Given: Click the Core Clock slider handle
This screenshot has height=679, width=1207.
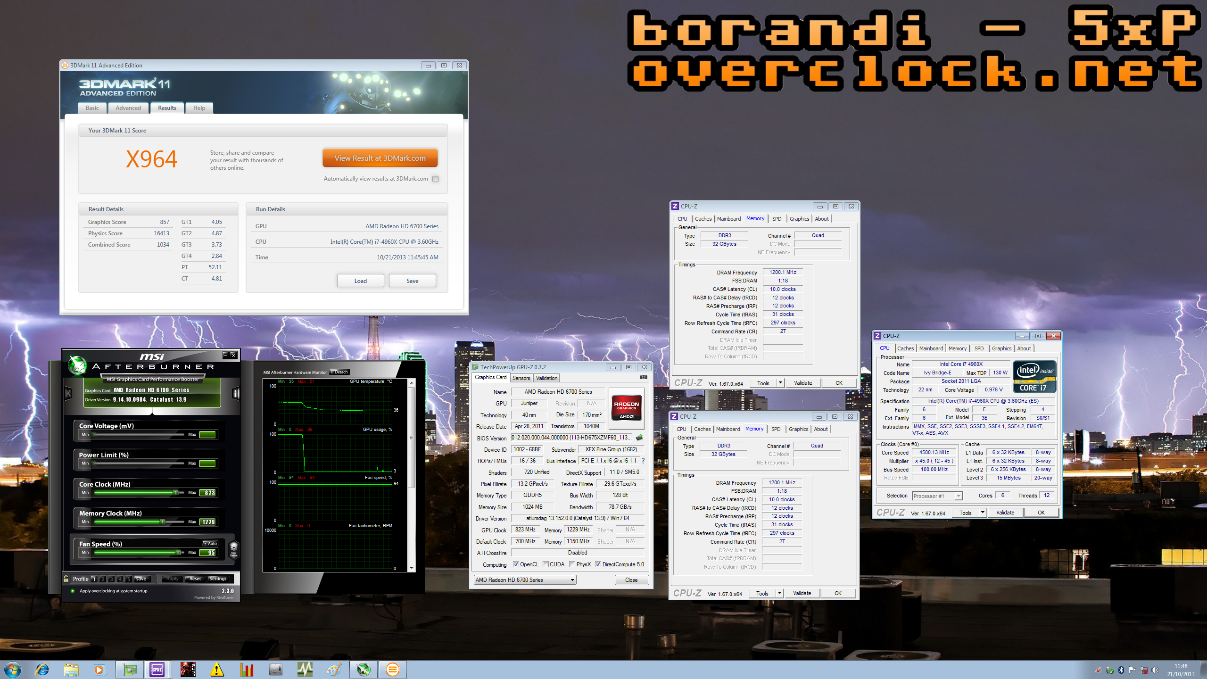Looking at the screenshot, I should 175,493.
